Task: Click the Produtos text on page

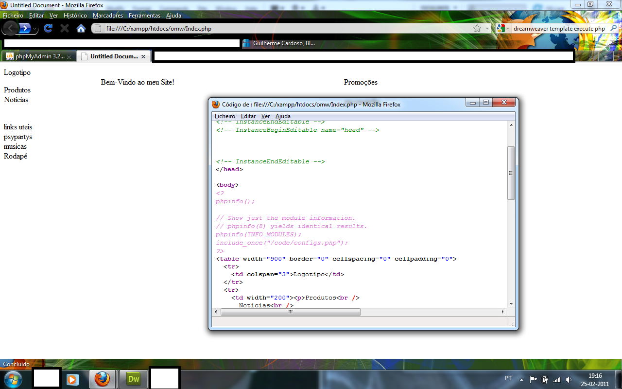Action: tap(17, 90)
